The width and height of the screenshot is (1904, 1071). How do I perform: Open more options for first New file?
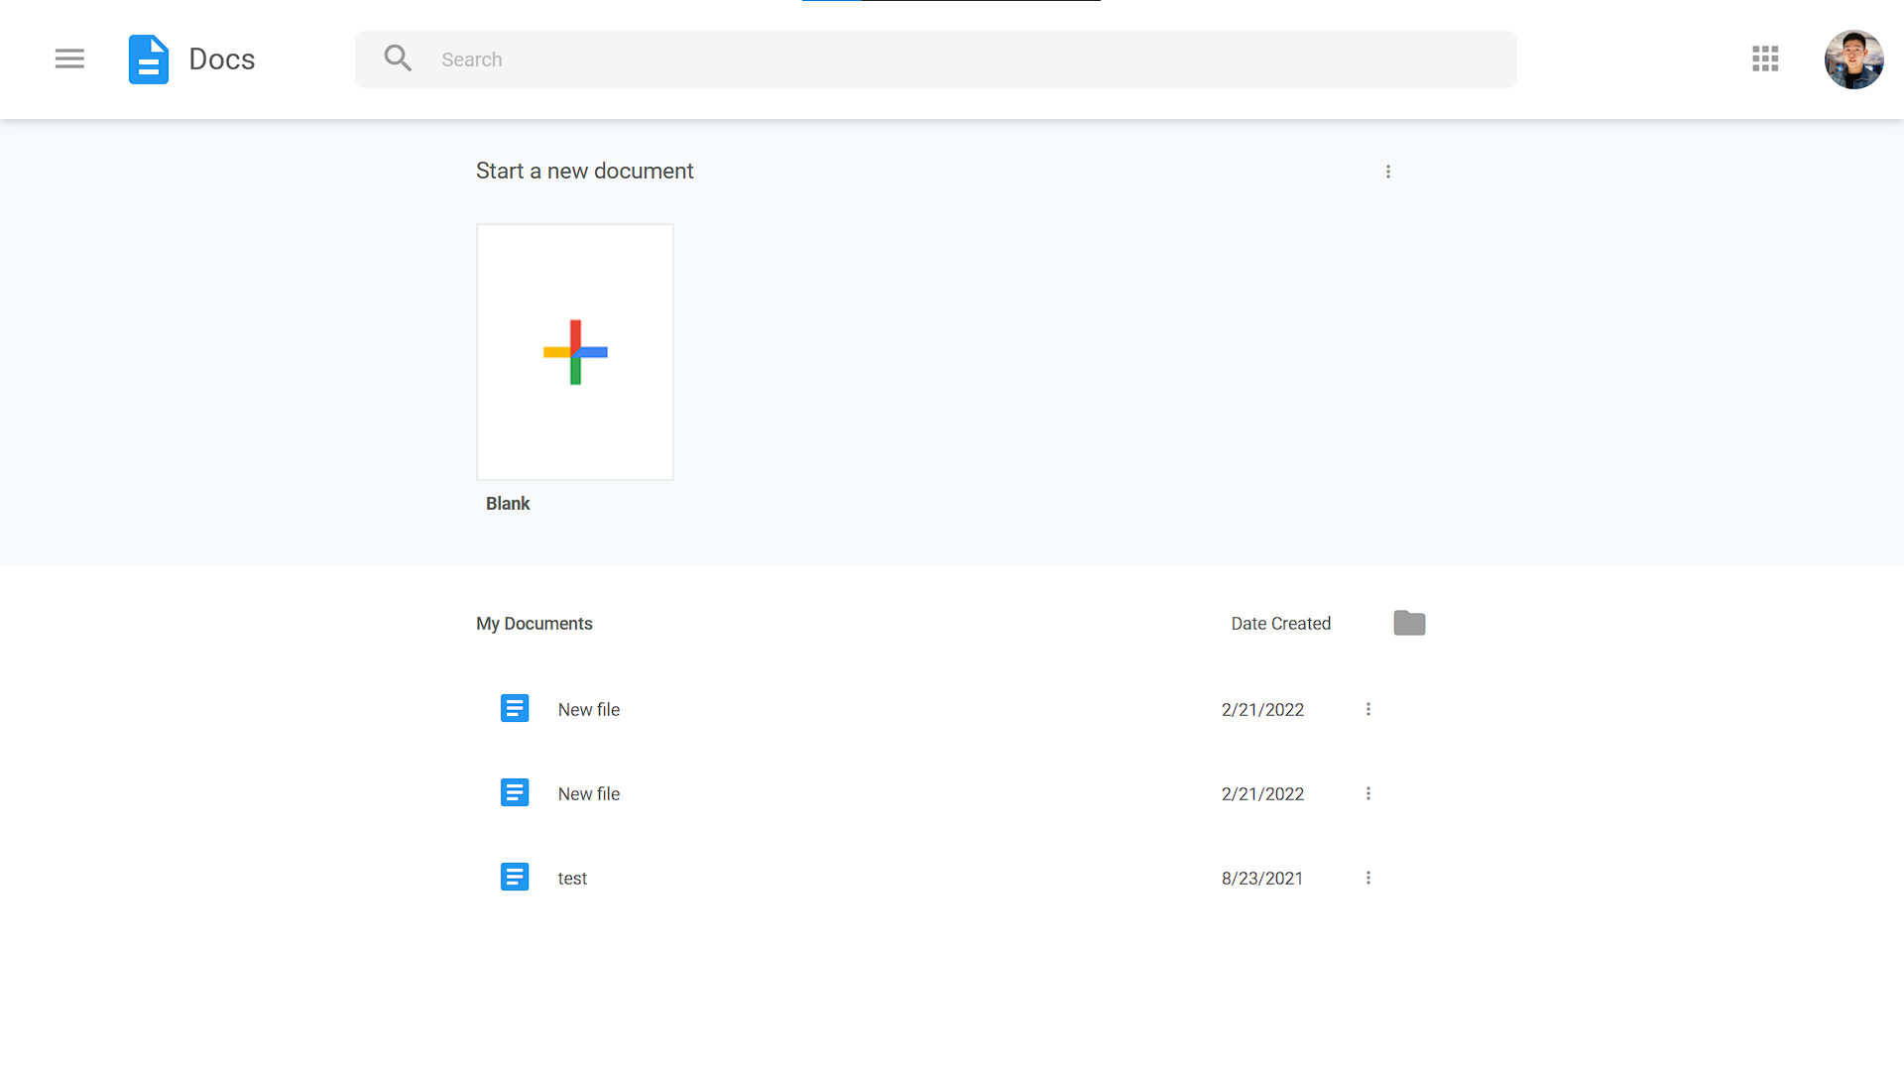click(x=1368, y=709)
